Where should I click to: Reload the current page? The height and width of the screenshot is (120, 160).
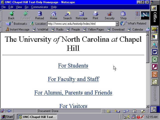point(39,15)
